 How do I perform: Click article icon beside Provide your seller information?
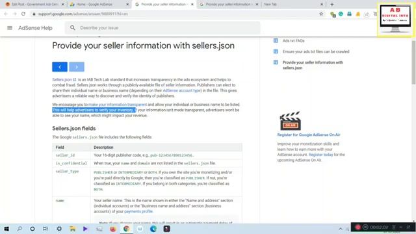tap(276, 62)
